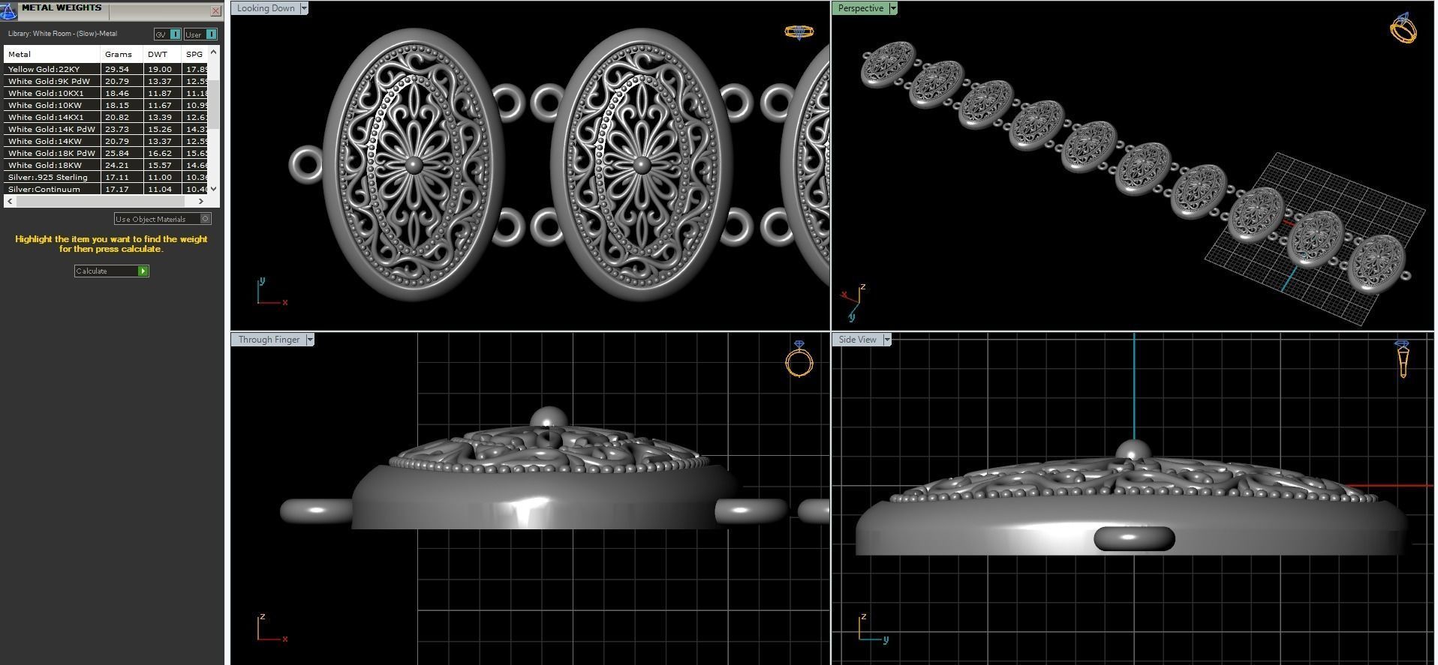
Task: Select the White Gold:9K PdW row
Action: pyautogui.click(x=106, y=81)
